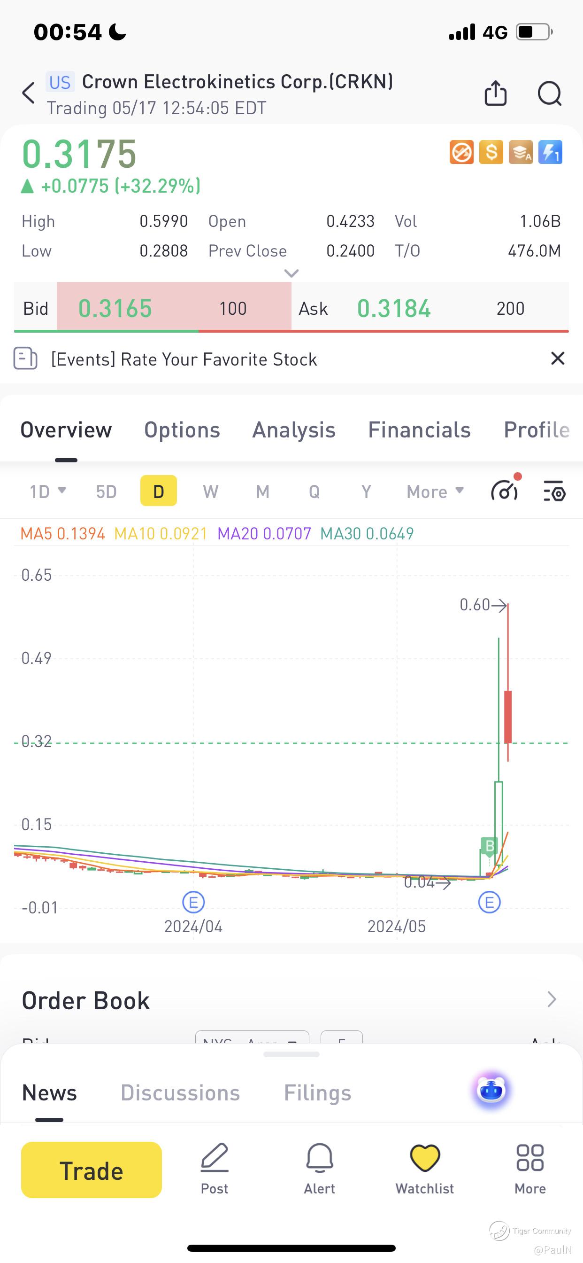Image resolution: width=583 pixels, height=1263 pixels.
Task: Tap the moon focus mode icon
Action: 117,32
